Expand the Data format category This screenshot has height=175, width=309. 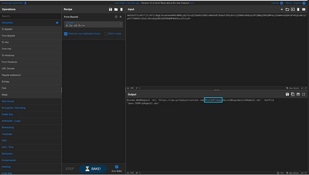pos(31,101)
